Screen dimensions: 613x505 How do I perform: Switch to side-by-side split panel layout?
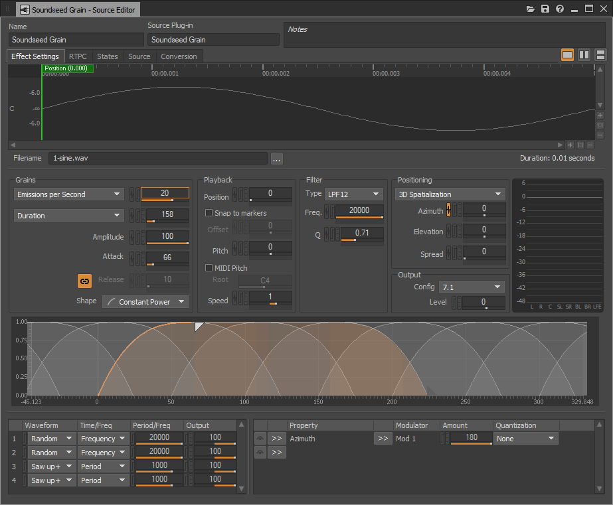pos(584,55)
